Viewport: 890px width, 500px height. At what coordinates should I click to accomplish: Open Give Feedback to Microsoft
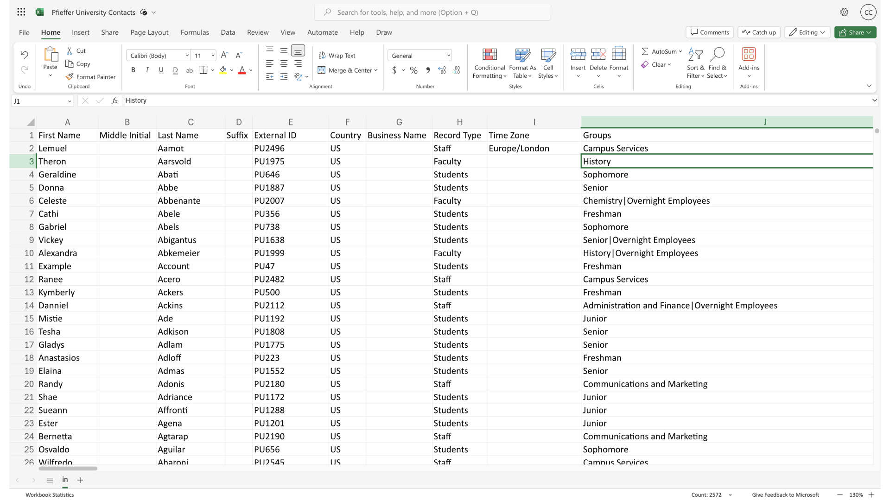tap(785, 494)
